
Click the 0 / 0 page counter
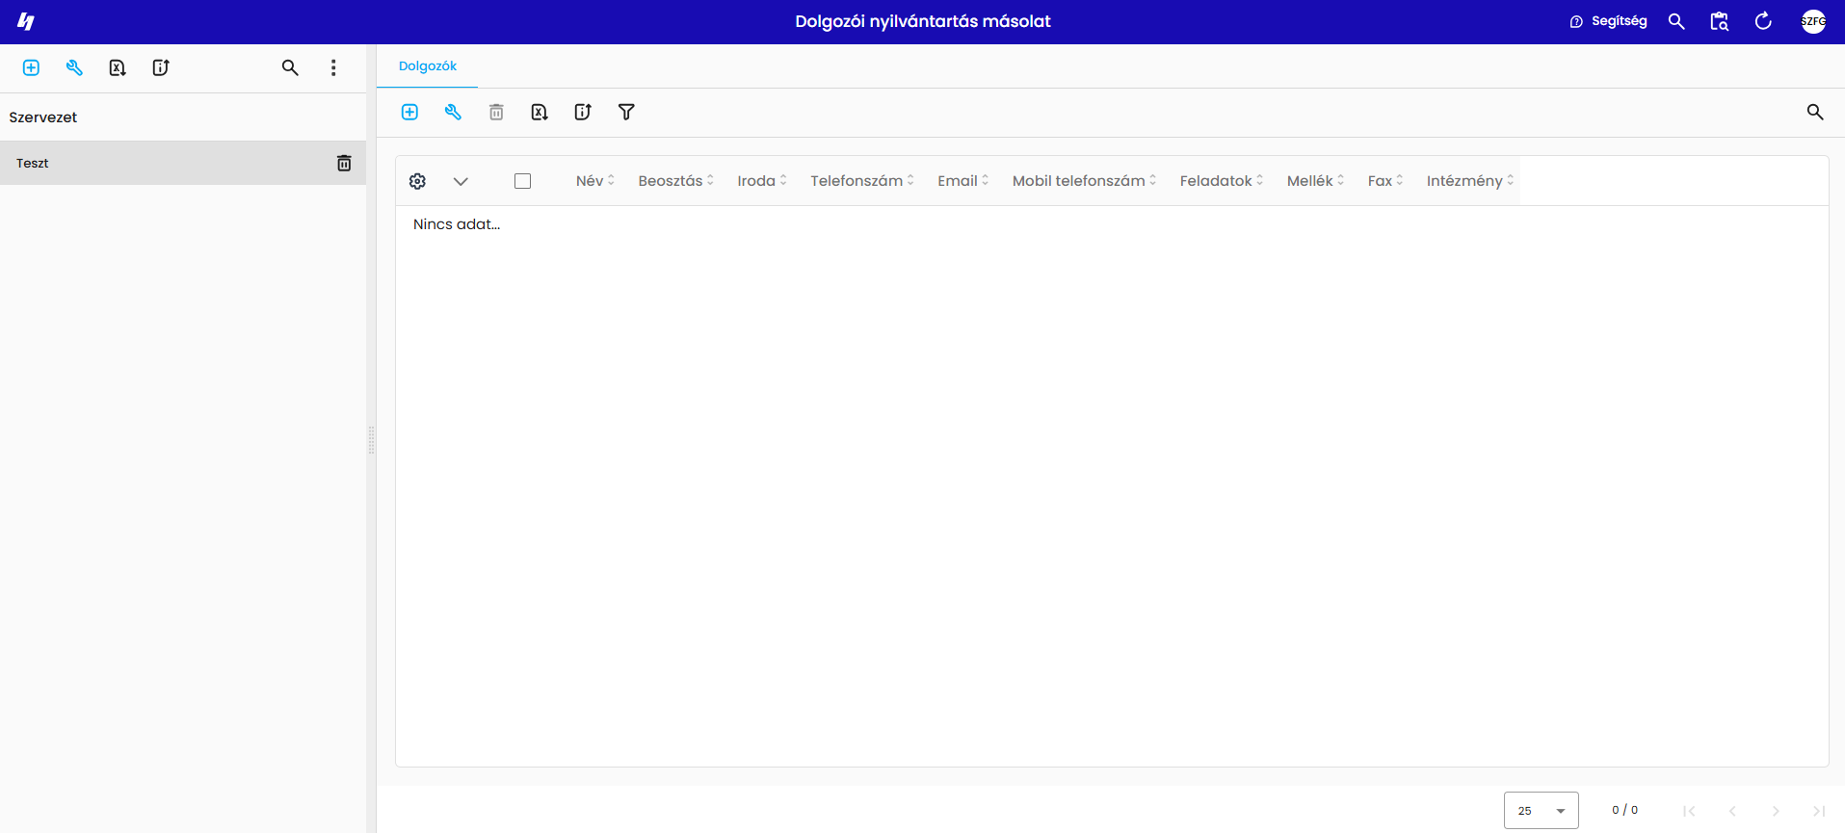1624,811
